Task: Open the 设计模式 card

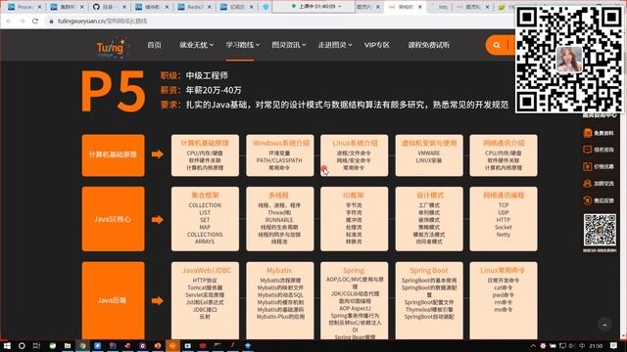Action: (x=429, y=219)
